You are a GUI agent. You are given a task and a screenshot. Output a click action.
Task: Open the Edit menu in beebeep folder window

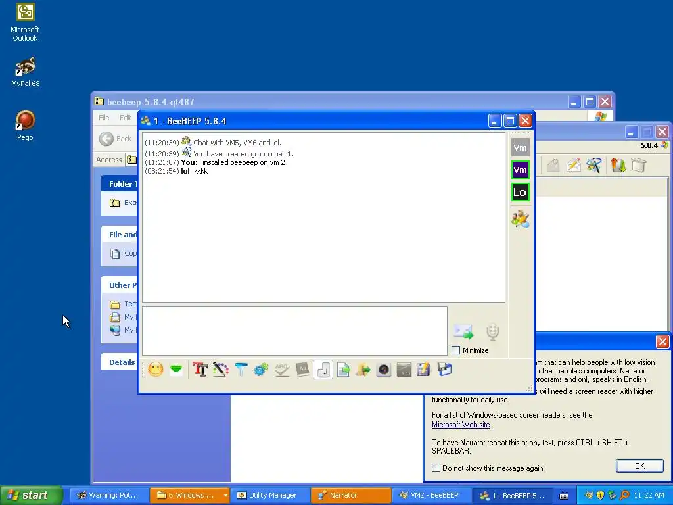coord(126,118)
